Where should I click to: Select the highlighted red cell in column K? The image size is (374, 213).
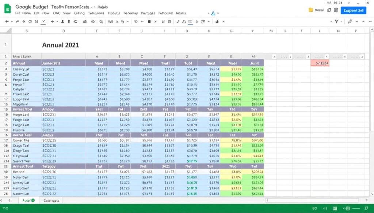point(320,62)
